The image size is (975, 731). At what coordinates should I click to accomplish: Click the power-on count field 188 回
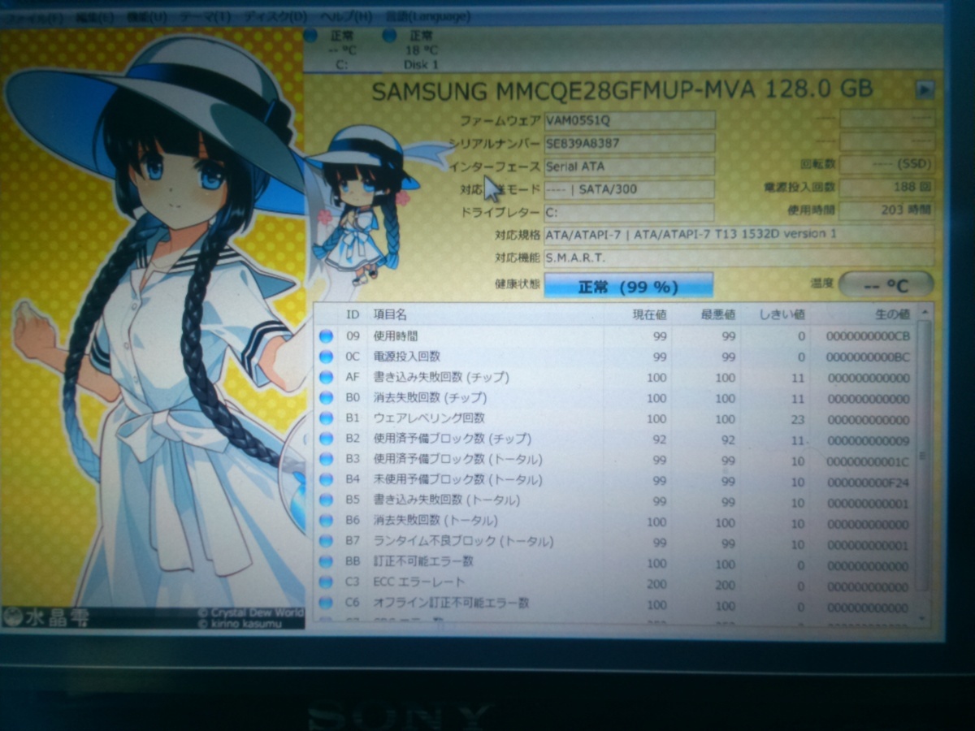tap(886, 188)
